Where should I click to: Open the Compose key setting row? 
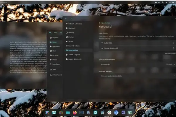[x=137, y=64]
